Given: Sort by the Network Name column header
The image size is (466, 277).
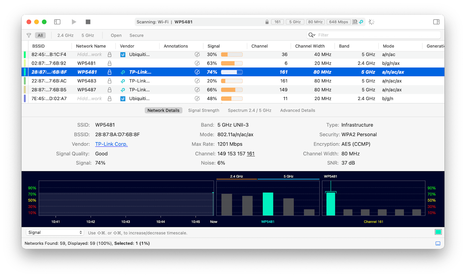Looking at the screenshot, I should click(91, 46).
